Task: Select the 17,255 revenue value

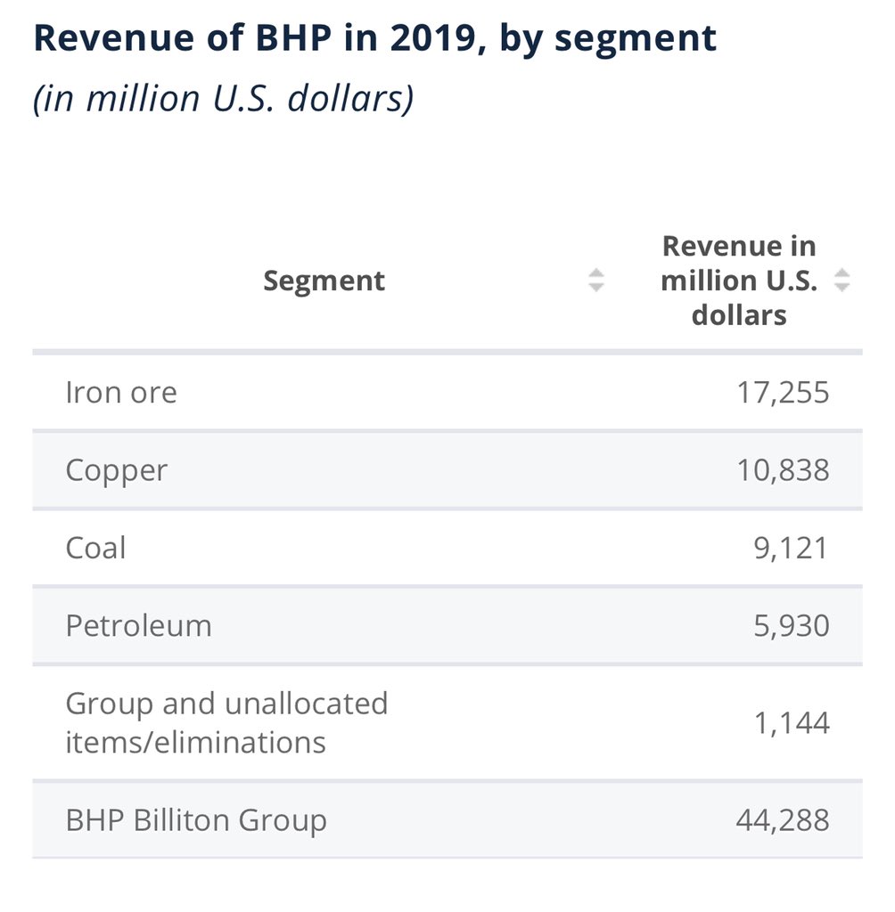Action: [x=783, y=393]
